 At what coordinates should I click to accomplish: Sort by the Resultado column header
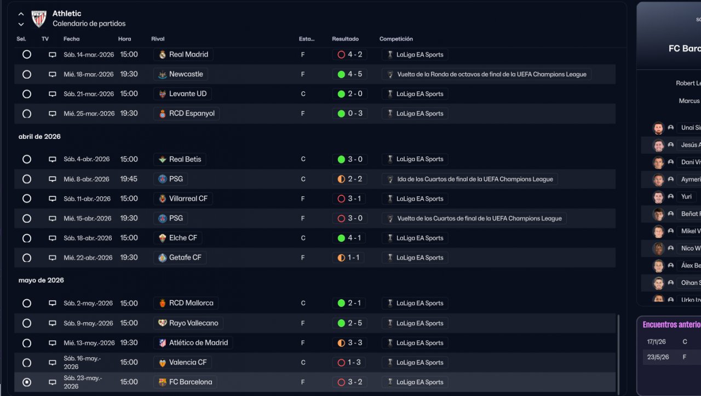345,39
